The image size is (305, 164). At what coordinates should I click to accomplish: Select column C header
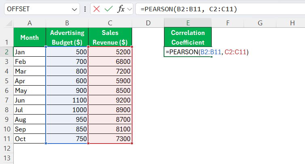110,23
